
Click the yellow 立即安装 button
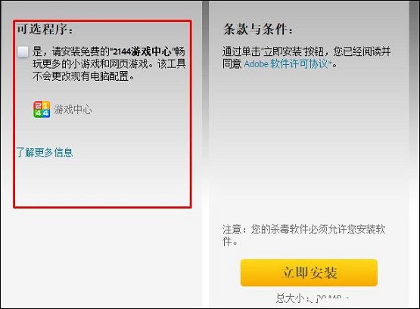coord(309,273)
